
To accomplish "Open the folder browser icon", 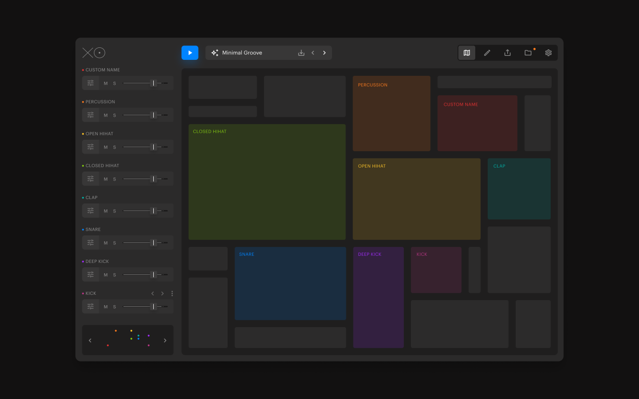I will 528,53.
